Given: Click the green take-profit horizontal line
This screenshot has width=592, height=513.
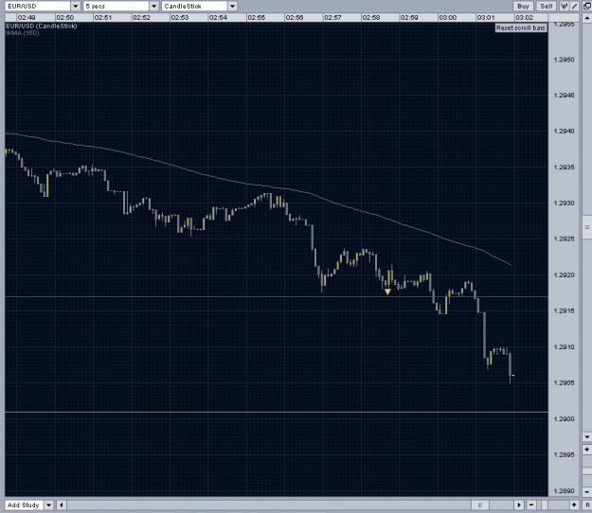Looking at the screenshot, I should [x=277, y=412].
